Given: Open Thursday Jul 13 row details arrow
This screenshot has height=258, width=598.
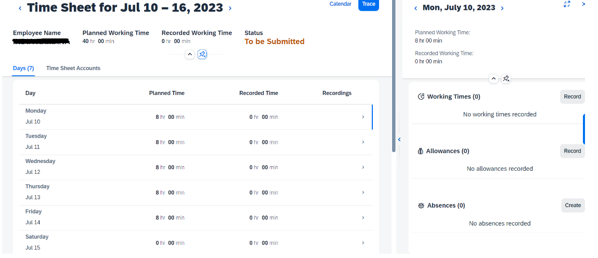Looking at the screenshot, I should tap(363, 193).
